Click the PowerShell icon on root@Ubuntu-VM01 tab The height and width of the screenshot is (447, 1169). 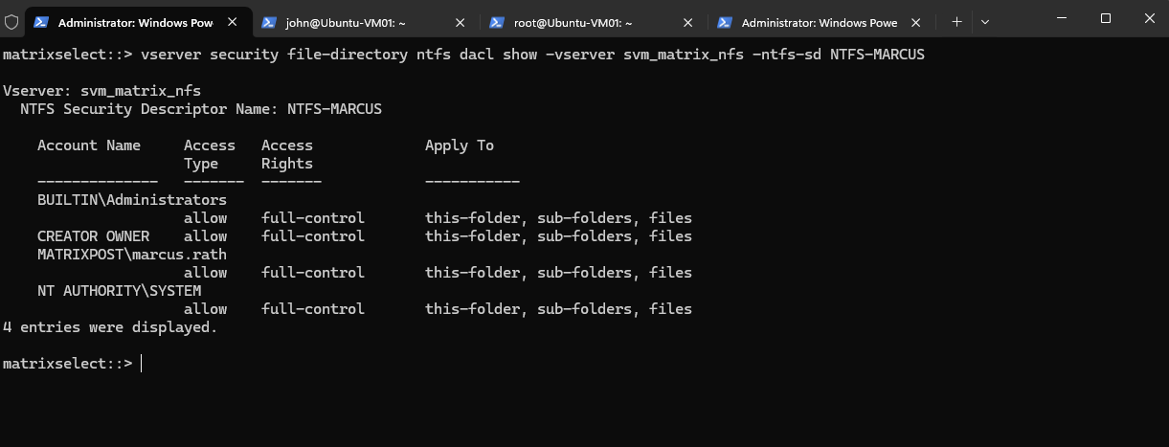(497, 22)
